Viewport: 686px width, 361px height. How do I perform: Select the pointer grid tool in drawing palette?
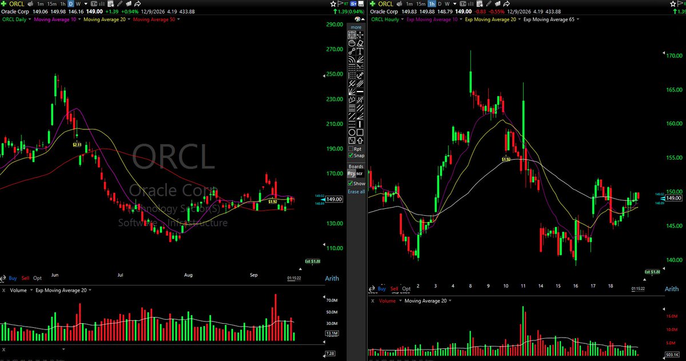coord(352,35)
